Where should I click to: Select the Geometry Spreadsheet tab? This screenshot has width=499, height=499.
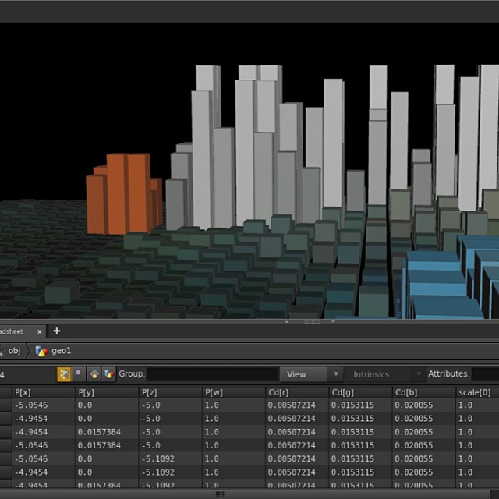16,331
